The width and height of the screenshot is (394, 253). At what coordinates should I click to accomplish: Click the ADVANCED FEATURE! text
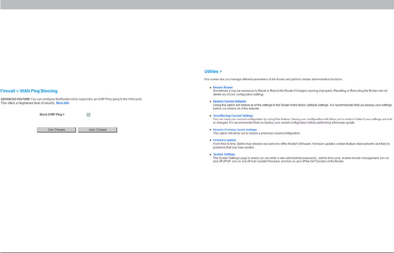15,99
